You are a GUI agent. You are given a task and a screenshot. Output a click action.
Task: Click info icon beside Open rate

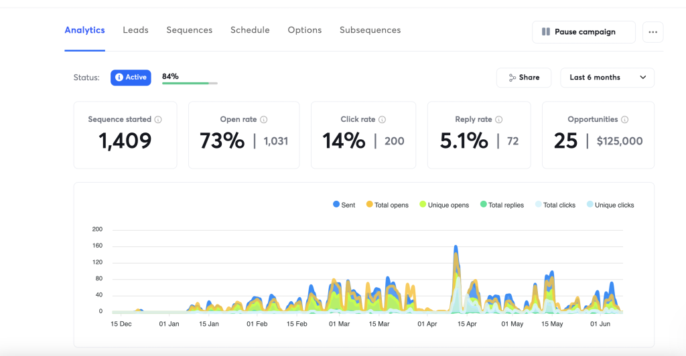pyautogui.click(x=263, y=120)
